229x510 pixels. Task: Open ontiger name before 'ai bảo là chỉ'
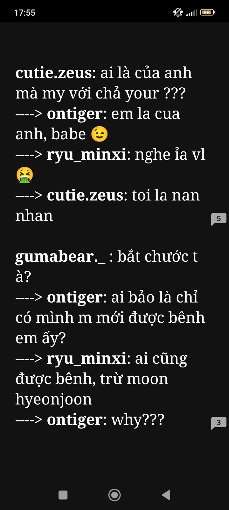click(x=75, y=298)
